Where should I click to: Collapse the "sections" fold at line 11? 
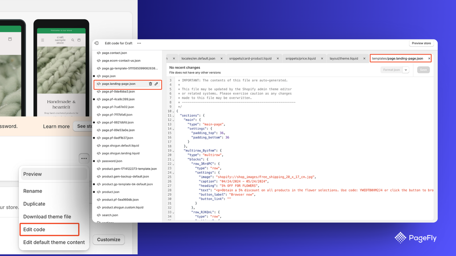tap(174, 116)
